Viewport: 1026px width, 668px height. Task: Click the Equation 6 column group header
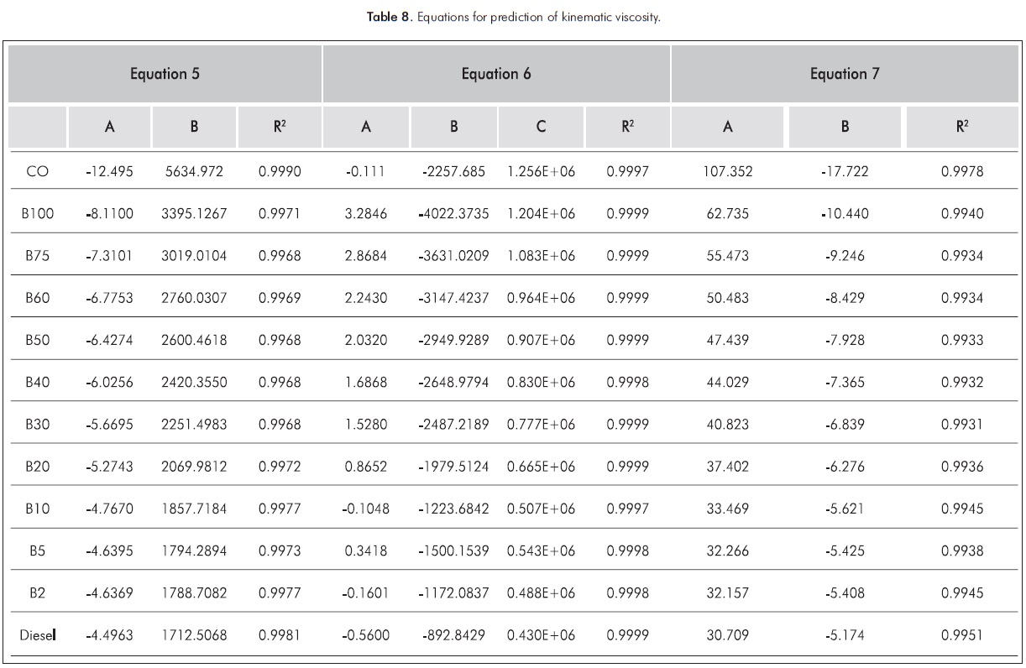496,74
